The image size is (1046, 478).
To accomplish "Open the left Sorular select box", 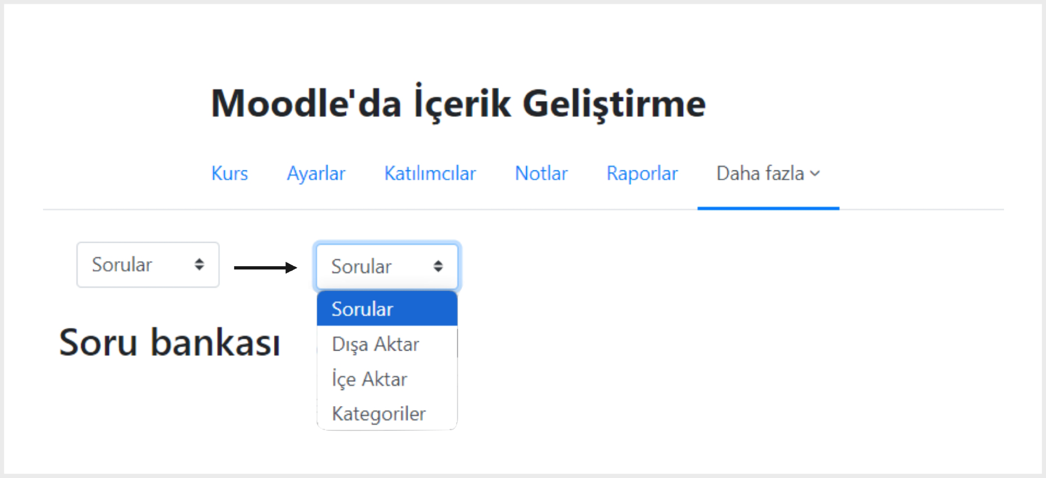I will pos(148,265).
